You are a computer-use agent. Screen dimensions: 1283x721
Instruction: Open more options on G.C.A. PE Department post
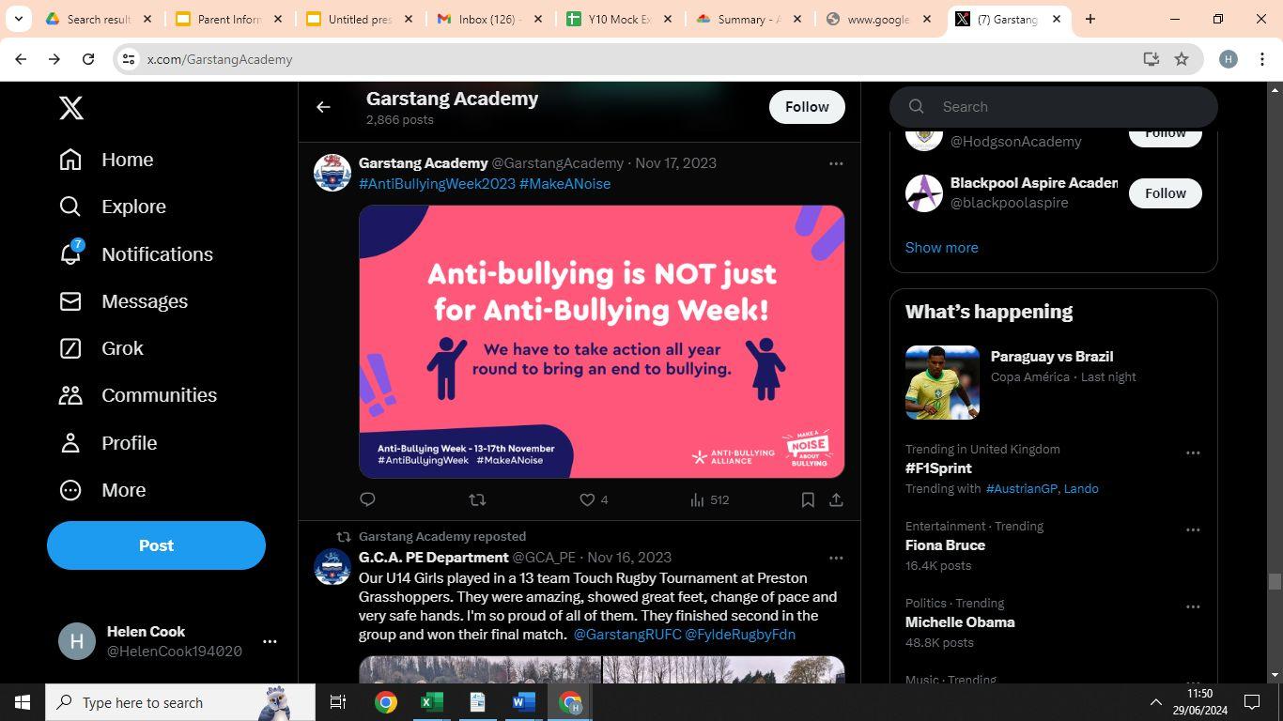pyautogui.click(x=836, y=558)
